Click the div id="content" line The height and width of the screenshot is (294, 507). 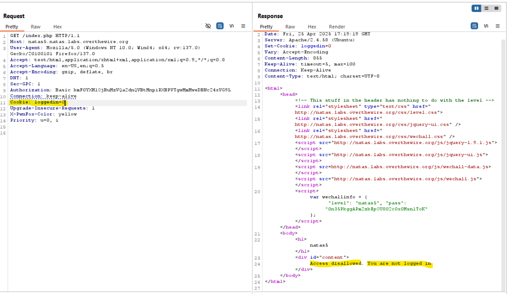click(x=322, y=257)
